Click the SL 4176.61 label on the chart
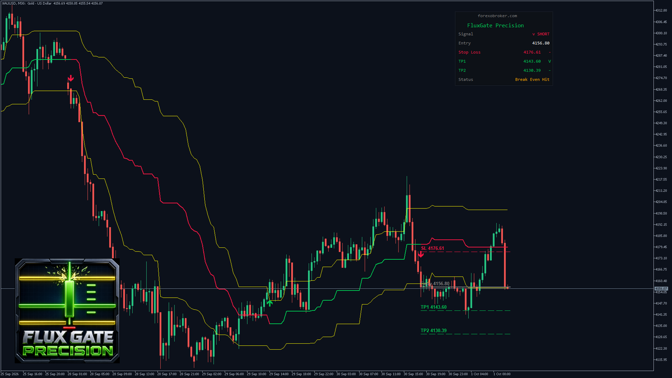Viewport: 672px width, 378px height. [x=433, y=248]
